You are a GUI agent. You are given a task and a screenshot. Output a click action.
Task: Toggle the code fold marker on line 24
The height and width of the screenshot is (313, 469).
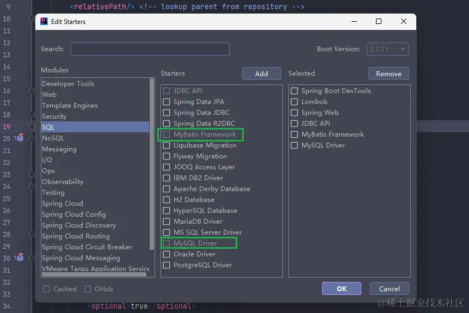point(32,186)
